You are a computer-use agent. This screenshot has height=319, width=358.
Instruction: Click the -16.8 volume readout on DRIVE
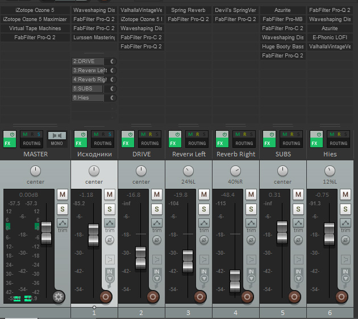(134, 195)
